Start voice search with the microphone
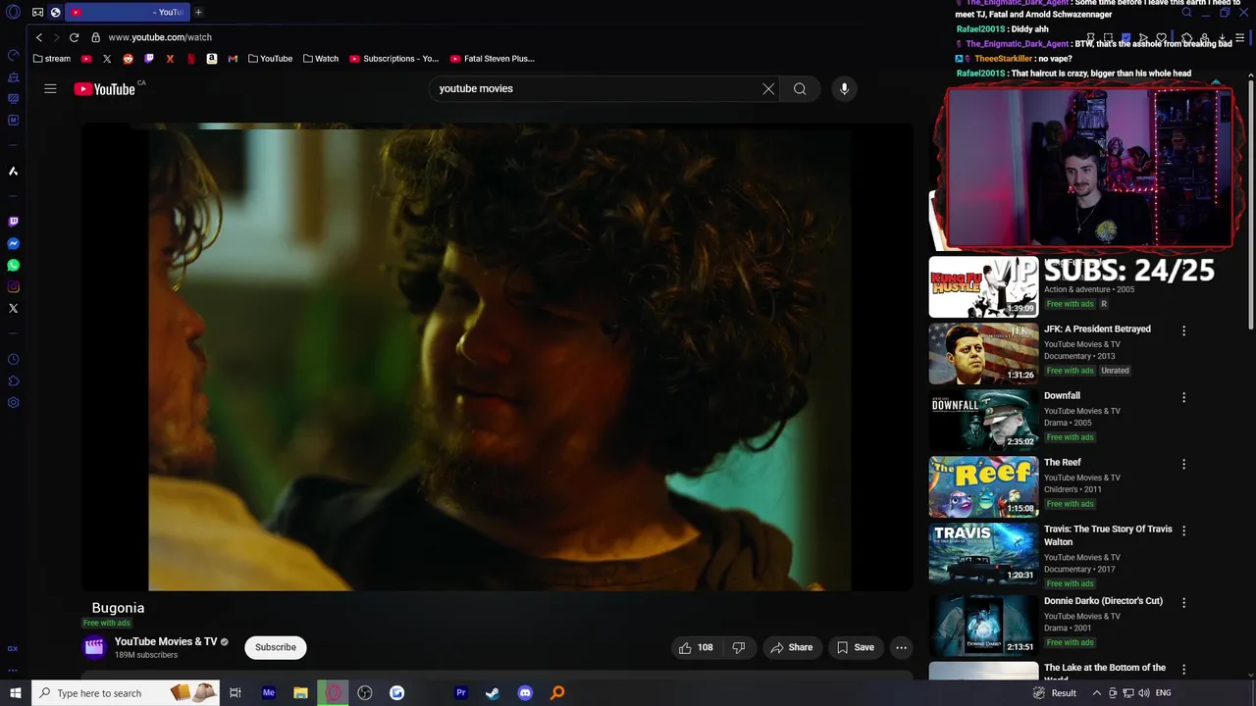This screenshot has height=706, width=1256. [844, 88]
